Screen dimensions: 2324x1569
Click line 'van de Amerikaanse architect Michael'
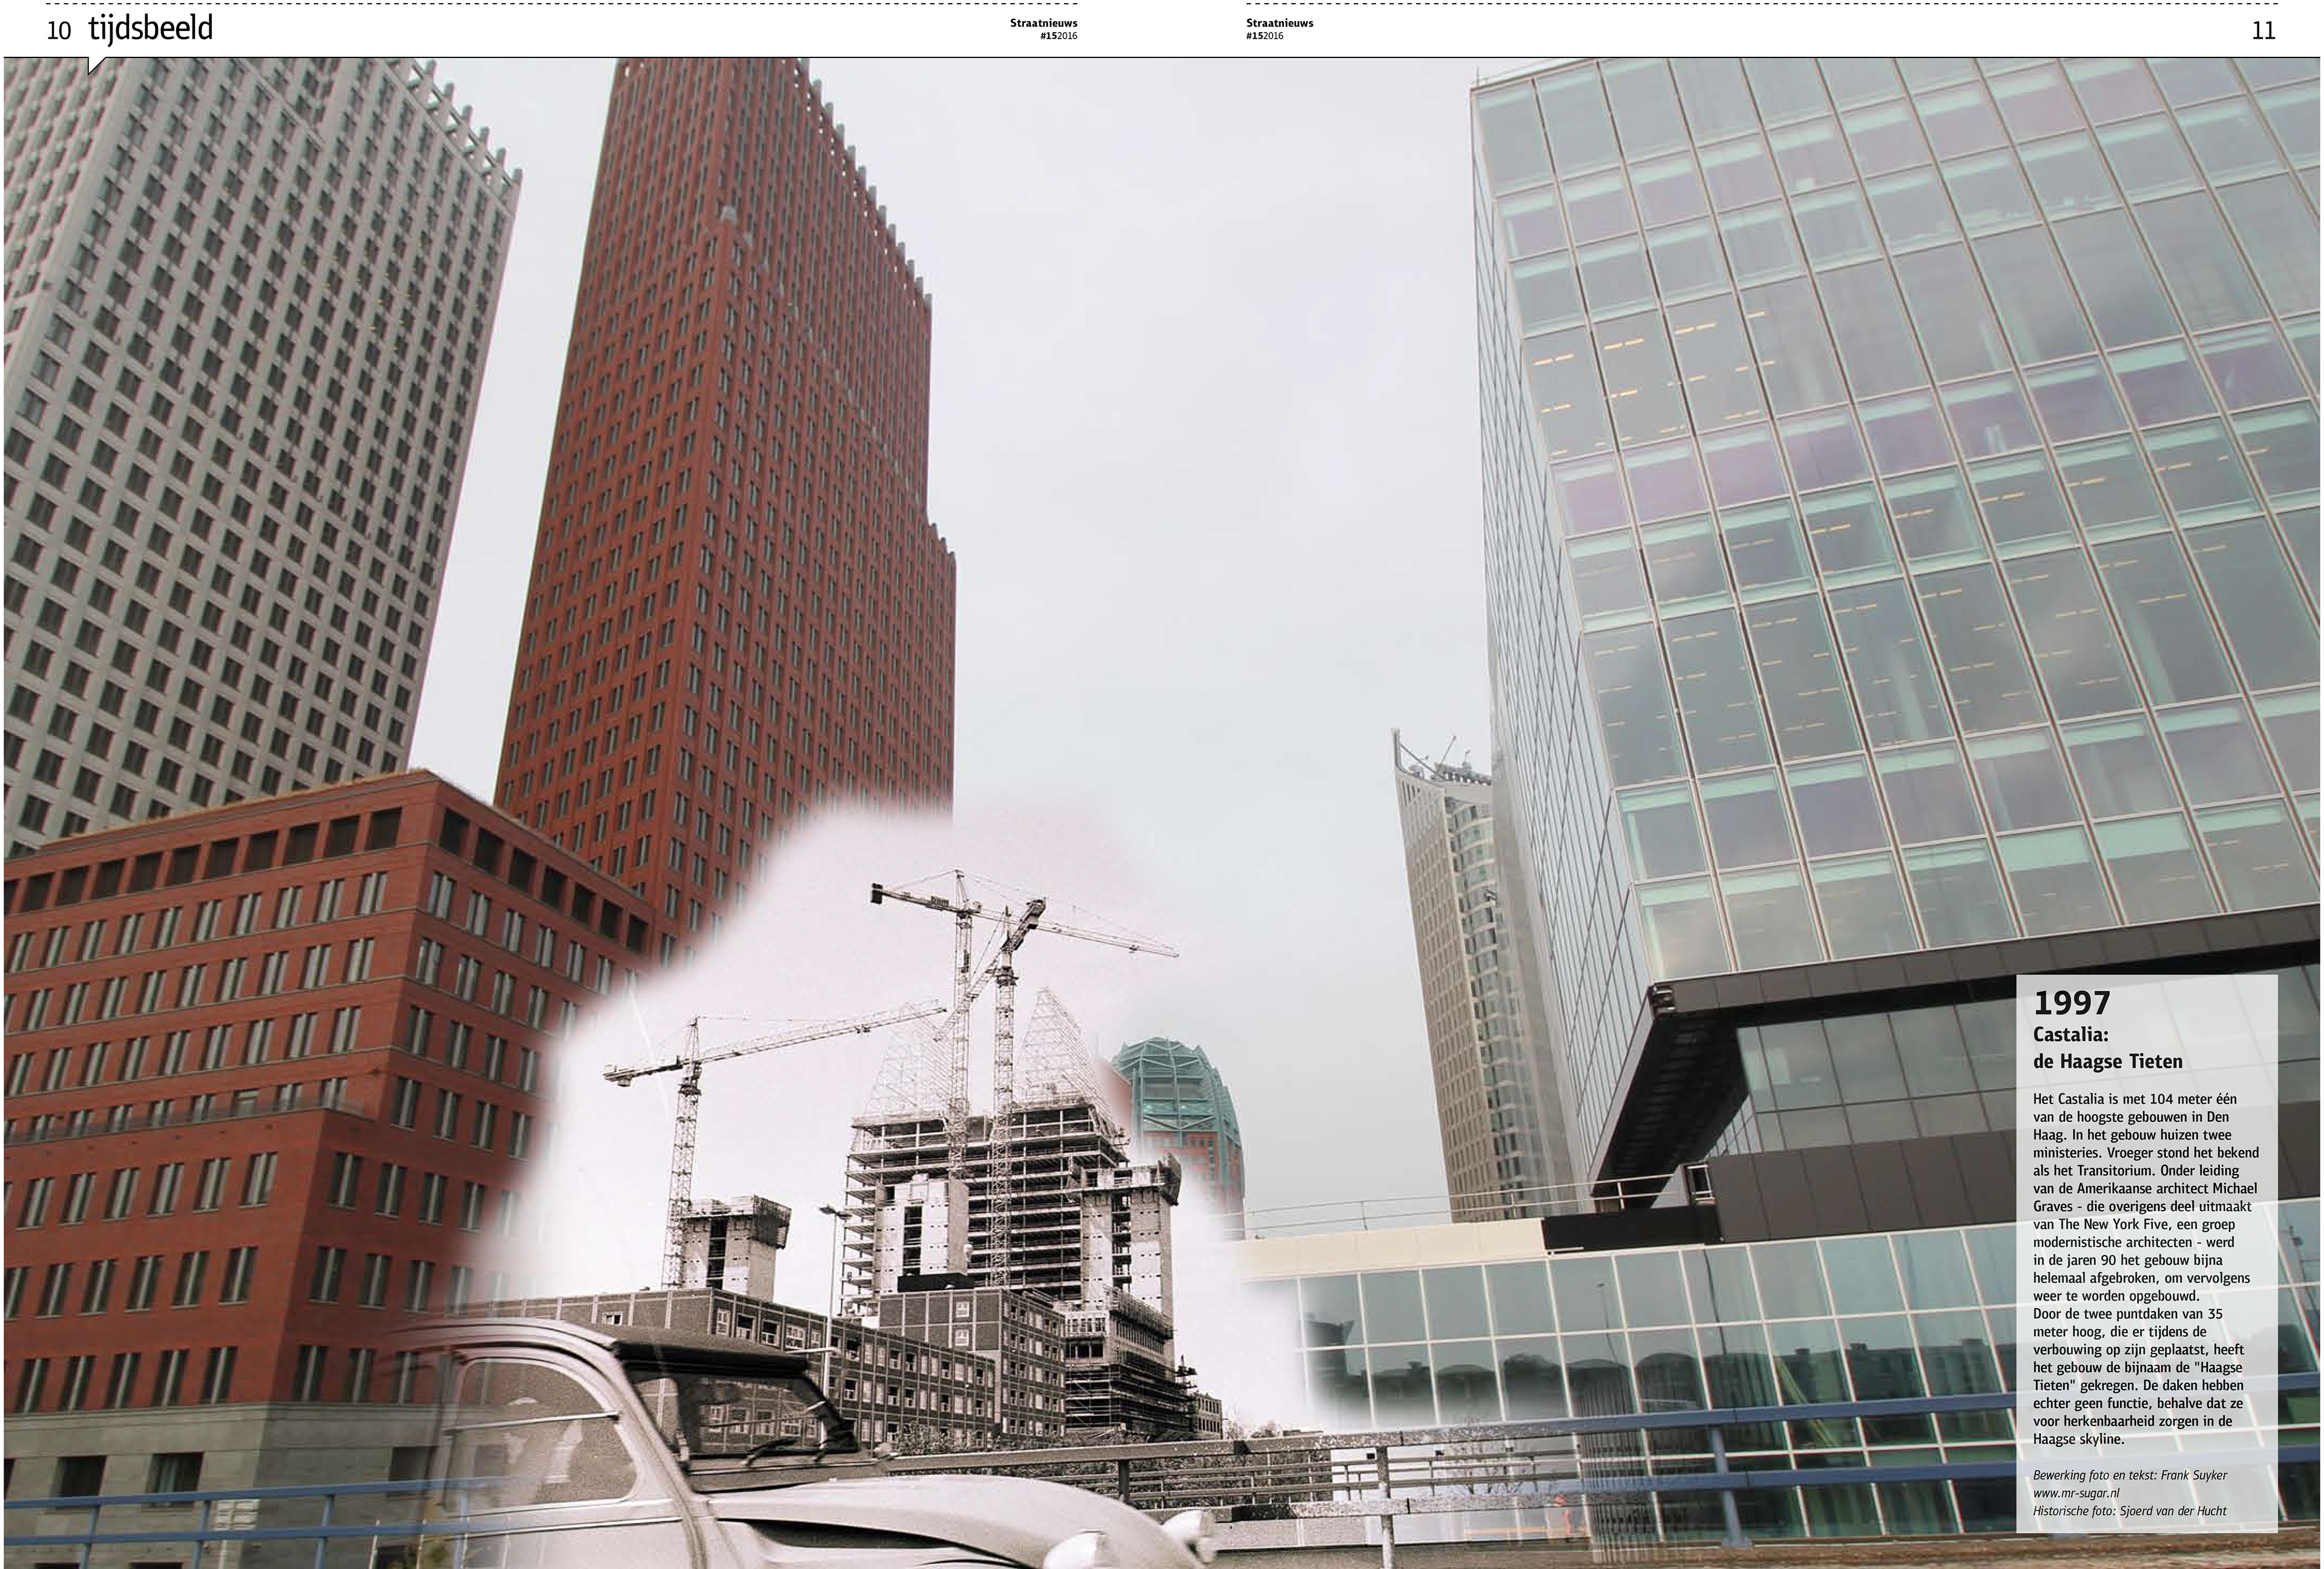(2145, 1188)
